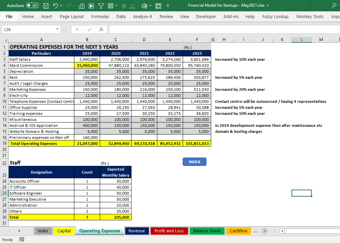Viewport: 340px width, 243px height.
Task: Add a new sheet with plus icon
Action: point(265,231)
